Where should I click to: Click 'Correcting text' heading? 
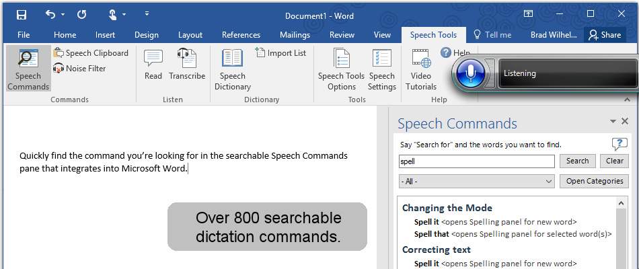pyautogui.click(x=437, y=249)
